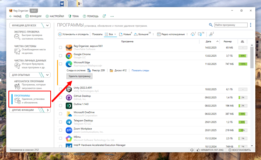Click the notification bell icon
The height and width of the screenshot is (160, 261).
pos(104,16)
